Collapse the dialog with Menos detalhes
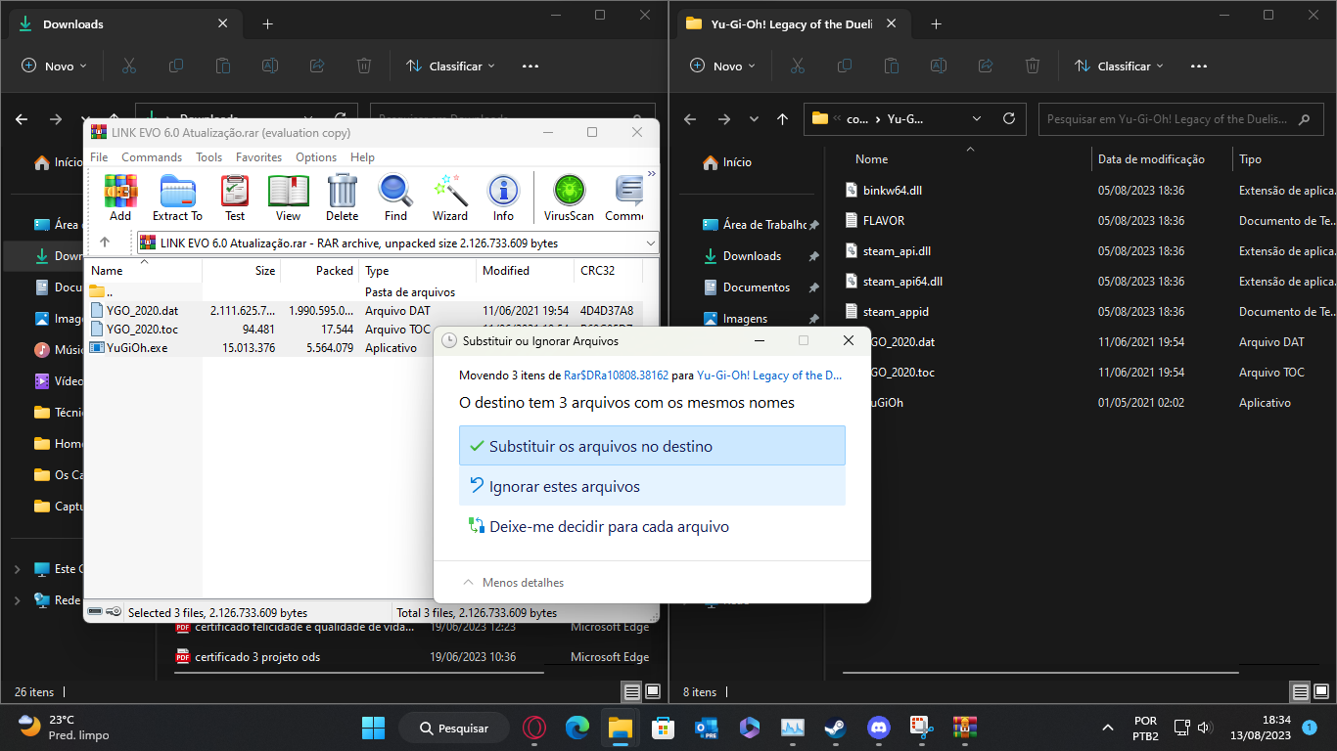The height and width of the screenshot is (751, 1337). 514,583
